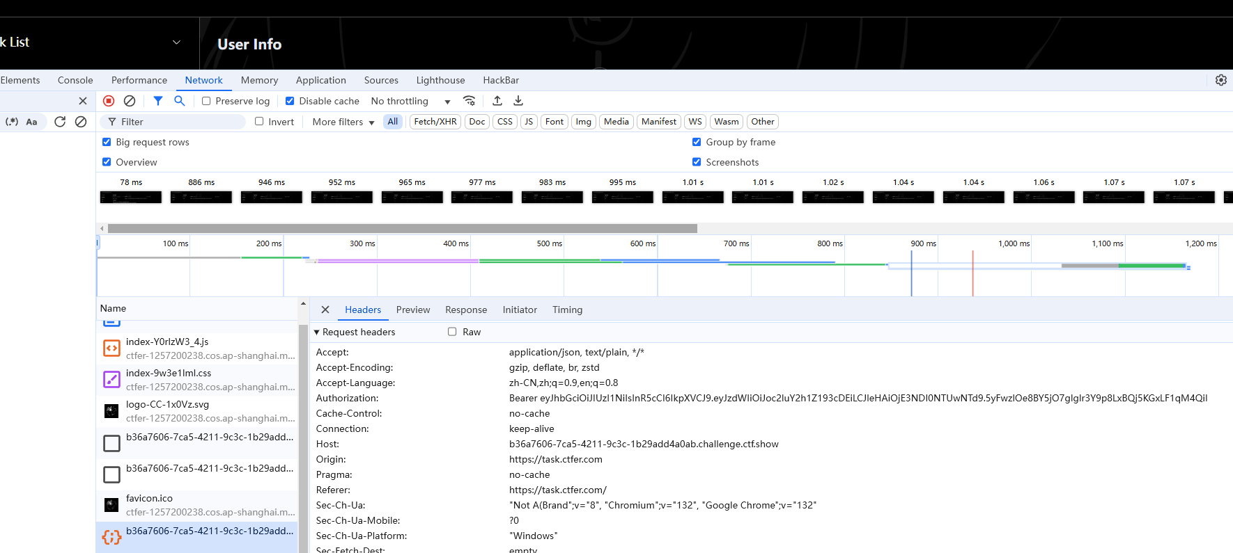Image resolution: width=1233 pixels, height=553 pixels.
Task: Open No throttling dropdown
Action: [411, 101]
